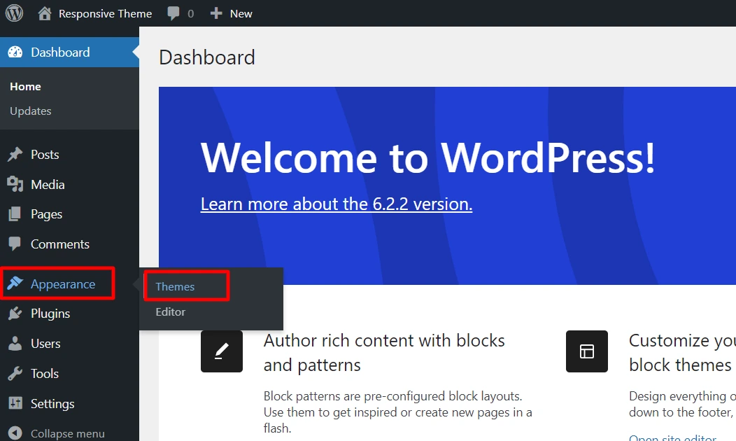Click the Posts pushpin icon
This screenshot has height=441, width=736.
tap(15, 155)
